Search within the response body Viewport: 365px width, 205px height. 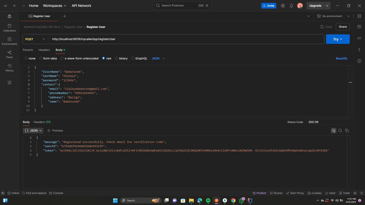tap(340, 131)
